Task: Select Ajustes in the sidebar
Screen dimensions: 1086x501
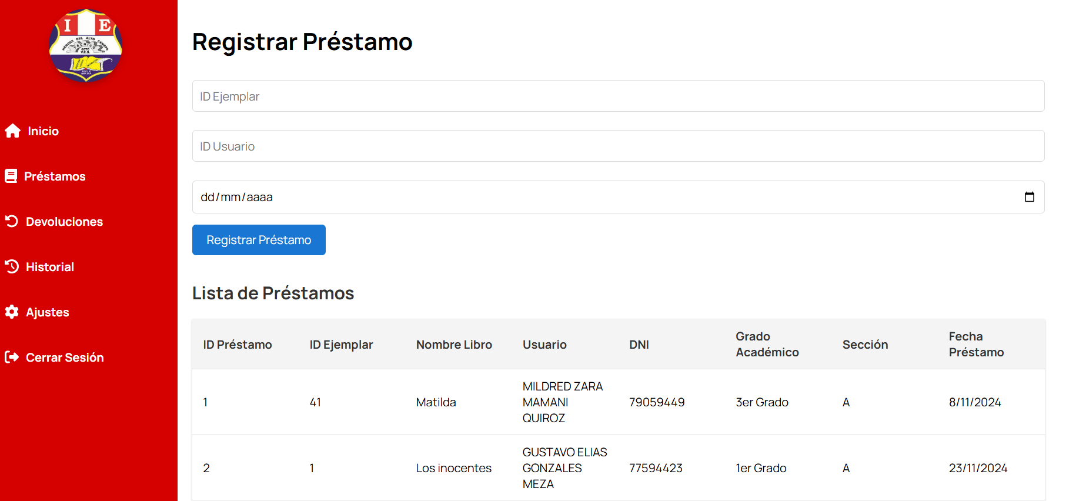Action: (48, 312)
